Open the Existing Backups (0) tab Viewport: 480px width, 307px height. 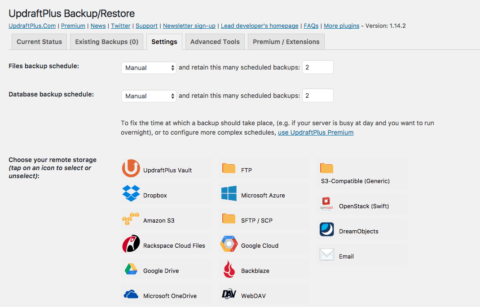(x=107, y=42)
